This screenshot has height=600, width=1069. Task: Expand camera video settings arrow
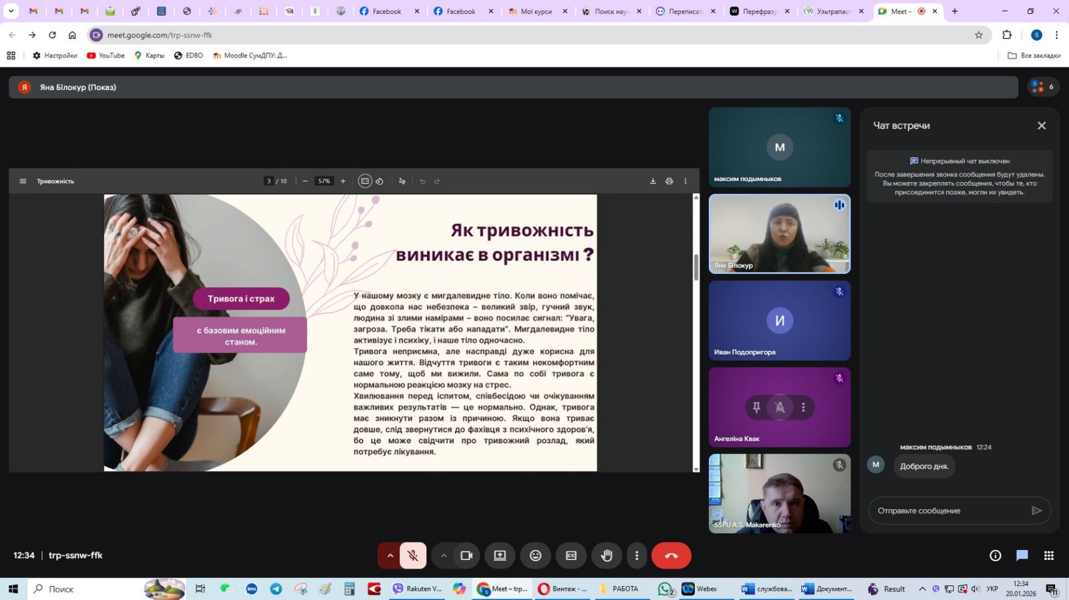[x=444, y=555]
